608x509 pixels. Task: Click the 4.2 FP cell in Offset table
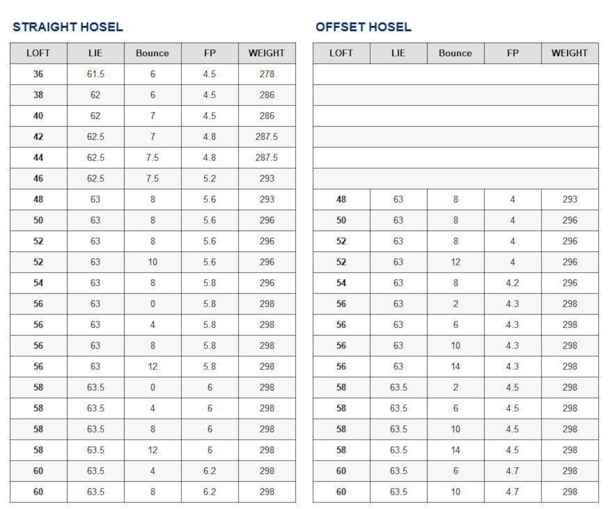[x=513, y=283]
